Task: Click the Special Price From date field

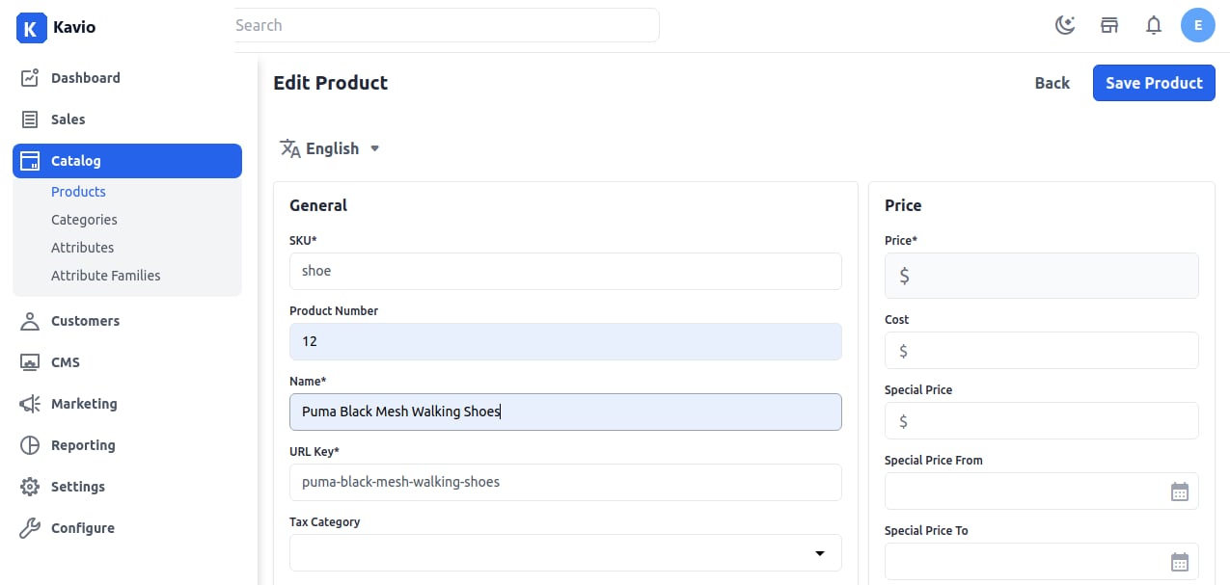Action: [1042, 492]
